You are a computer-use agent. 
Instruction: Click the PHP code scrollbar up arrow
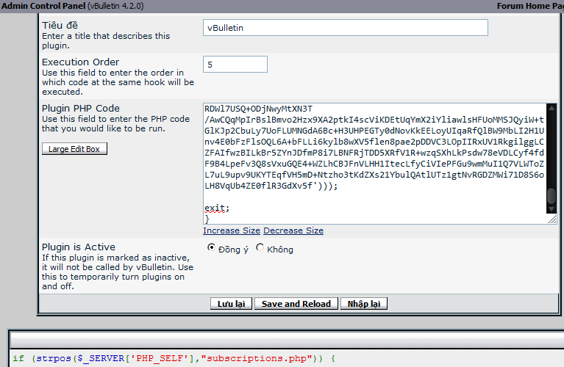tap(551, 108)
